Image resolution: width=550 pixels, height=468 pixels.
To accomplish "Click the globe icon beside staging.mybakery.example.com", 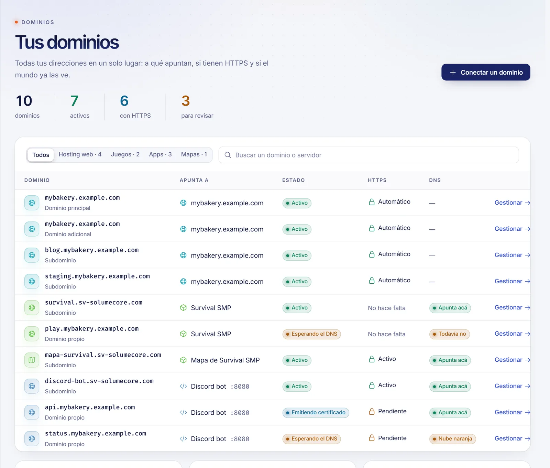I will 32,281.
